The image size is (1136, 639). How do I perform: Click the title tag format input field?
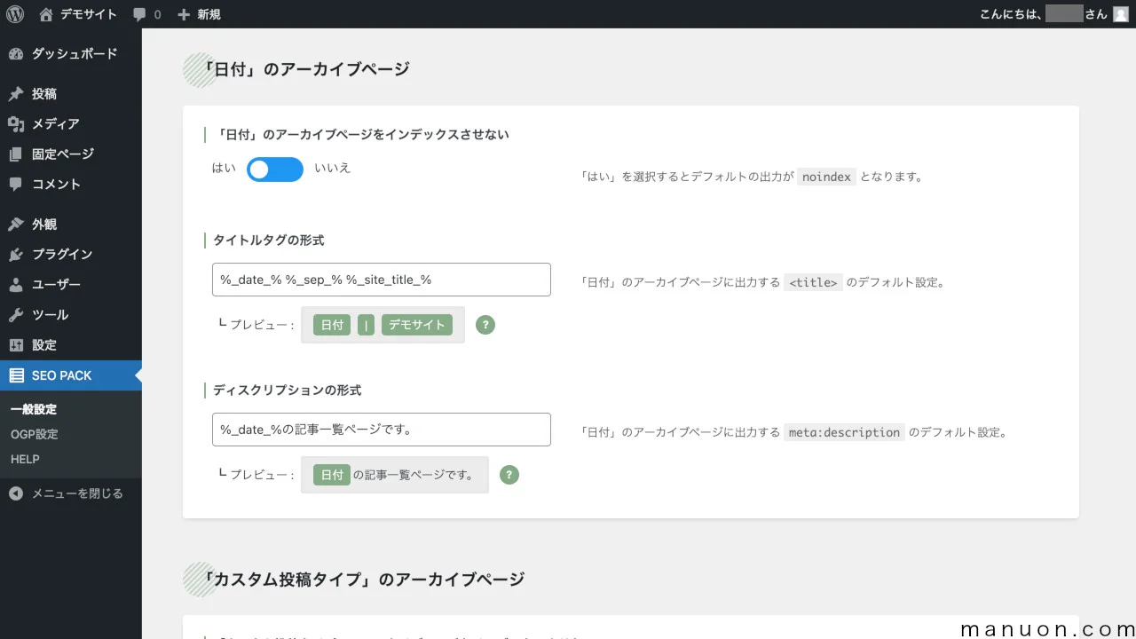pos(381,279)
